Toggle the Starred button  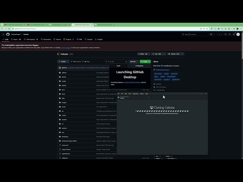(174, 54)
